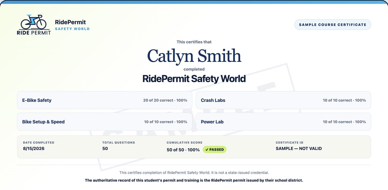This screenshot has height=190, width=388.
Task: Open the Crash Labs module card
Action: 283,100
